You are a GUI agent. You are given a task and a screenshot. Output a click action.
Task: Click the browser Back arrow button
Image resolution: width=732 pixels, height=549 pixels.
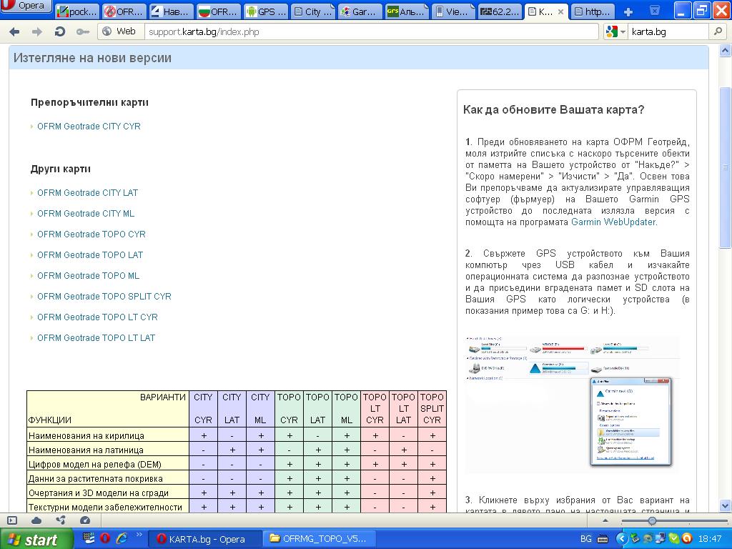pos(14,31)
